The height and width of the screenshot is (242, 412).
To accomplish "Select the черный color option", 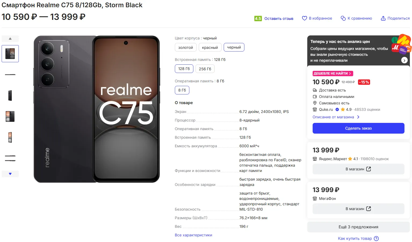I will [234, 47].
